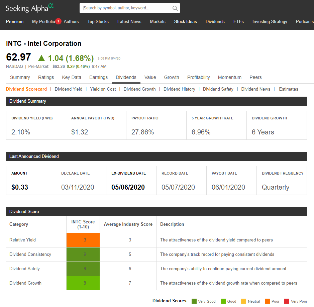The image size is (314, 307).
Task: Click the Very Poor red legend swatch
Action: [287, 301]
